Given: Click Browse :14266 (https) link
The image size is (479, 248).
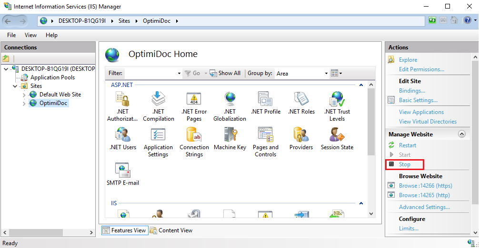Looking at the screenshot, I should 425,186.
